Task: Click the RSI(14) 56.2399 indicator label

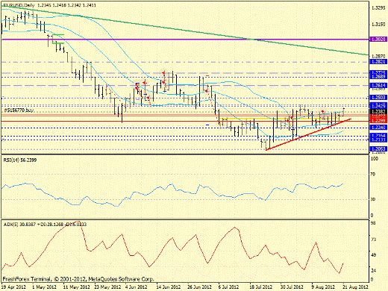Action: 20,160
